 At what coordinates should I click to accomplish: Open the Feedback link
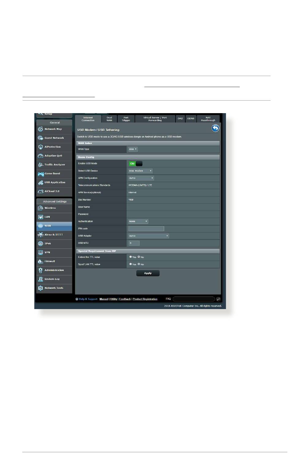coord(125,299)
